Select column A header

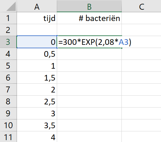(37, 6)
